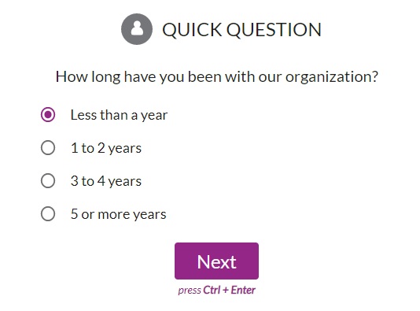Click the word "QUICK" in the heading
The width and height of the screenshot is (420, 311).
pyautogui.click(x=192, y=29)
